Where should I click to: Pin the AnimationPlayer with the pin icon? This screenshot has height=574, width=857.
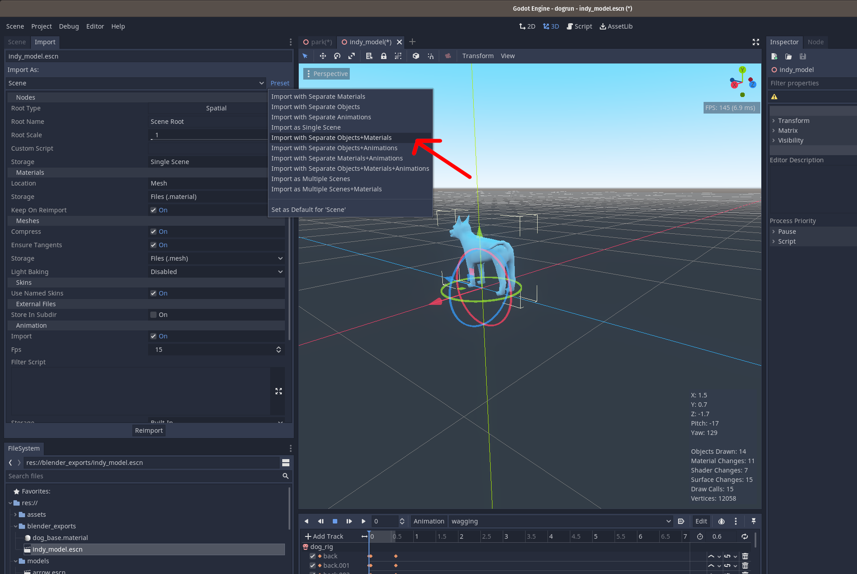point(754,521)
